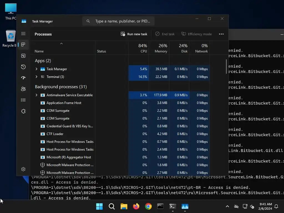Sort by the CPU column header
This screenshot has height=213, width=284.
tap(139, 48)
